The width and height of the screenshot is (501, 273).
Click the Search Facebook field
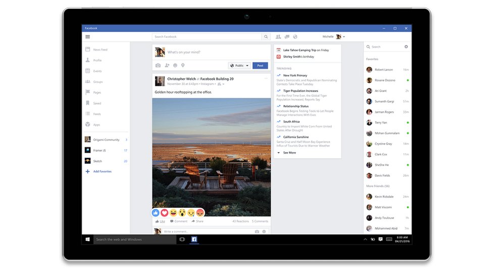pyautogui.click(x=207, y=37)
